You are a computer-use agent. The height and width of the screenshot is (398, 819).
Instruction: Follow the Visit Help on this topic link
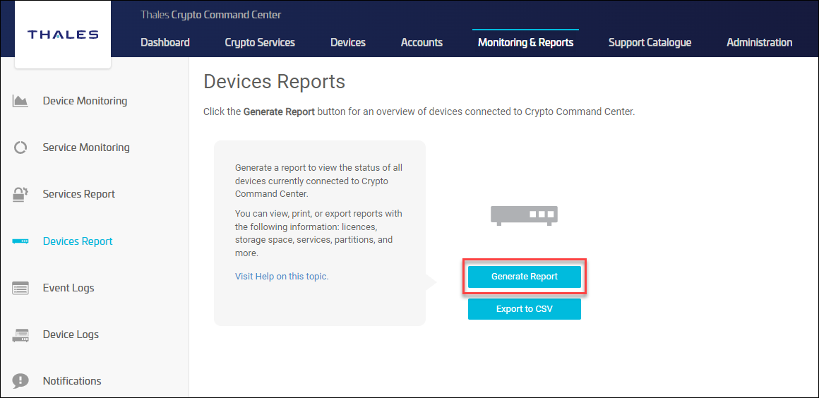(x=282, y=277)
